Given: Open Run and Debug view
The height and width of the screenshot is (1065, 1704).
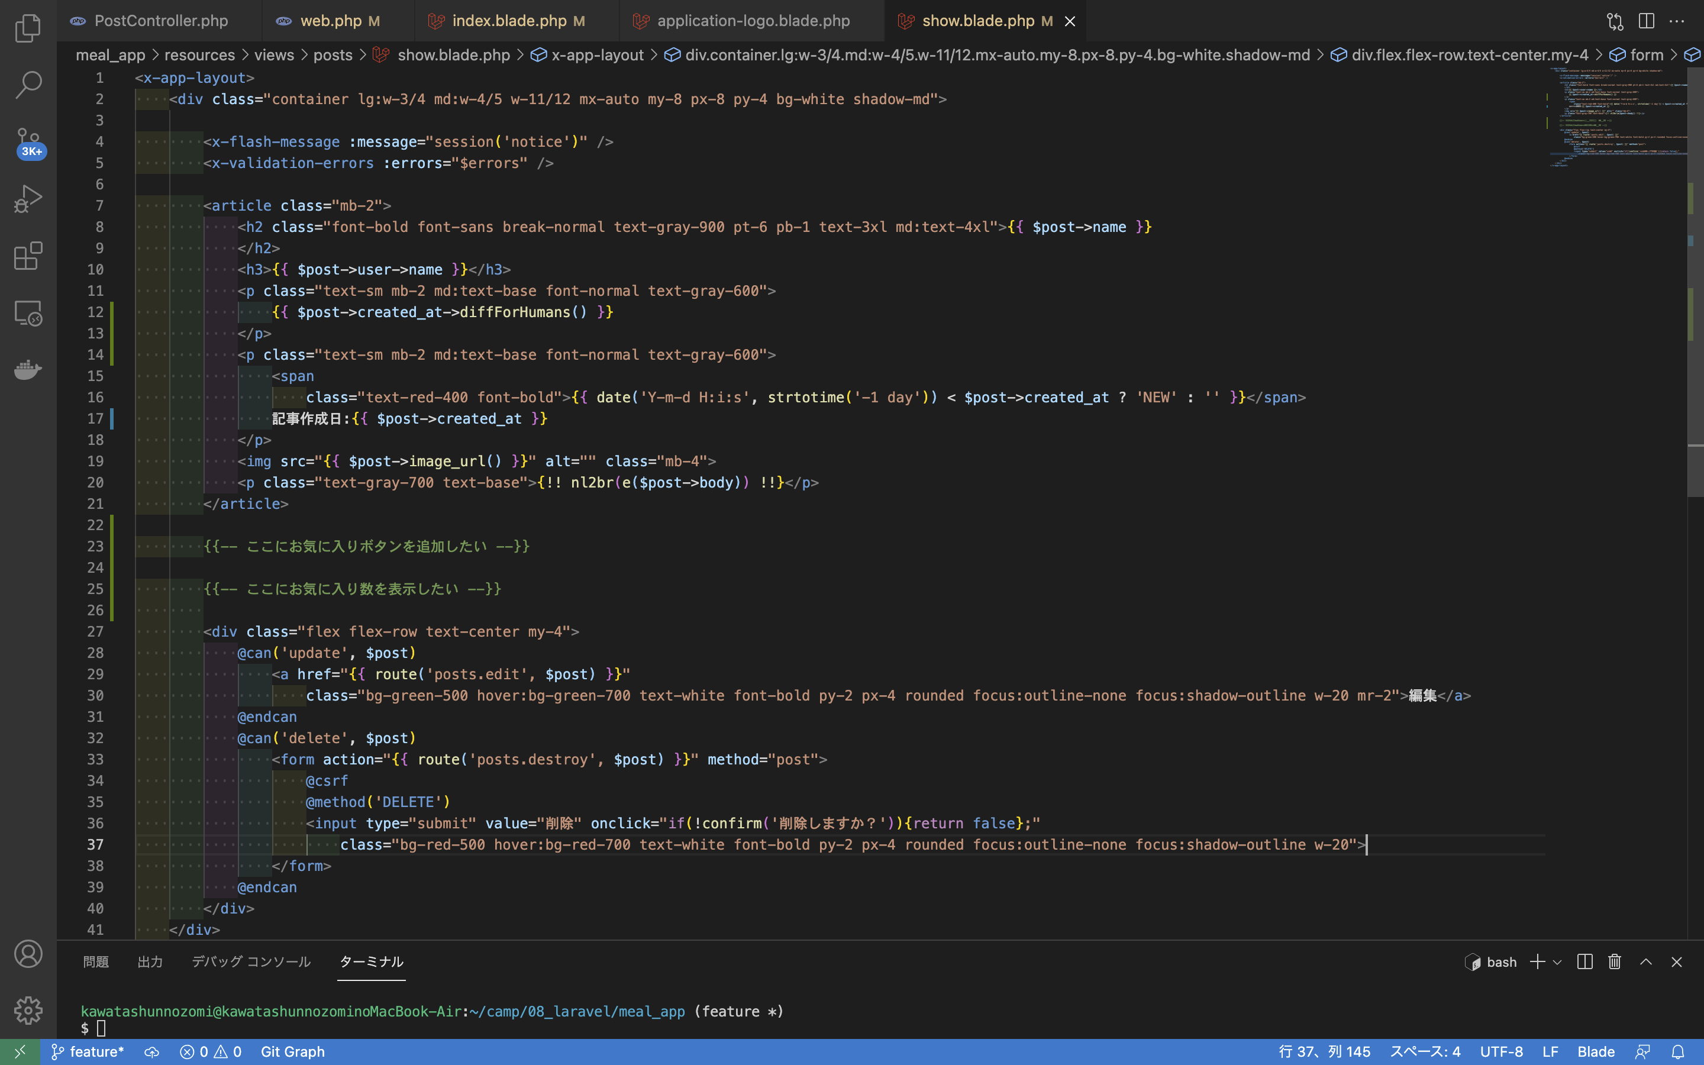Looking at the screenshot, I should pos(28,199).
